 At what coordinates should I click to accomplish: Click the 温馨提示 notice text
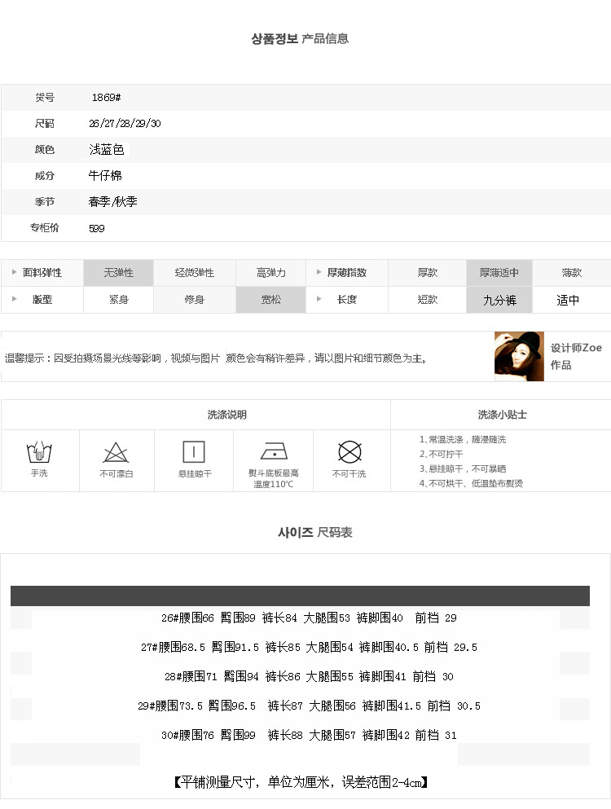click(217, 358)
